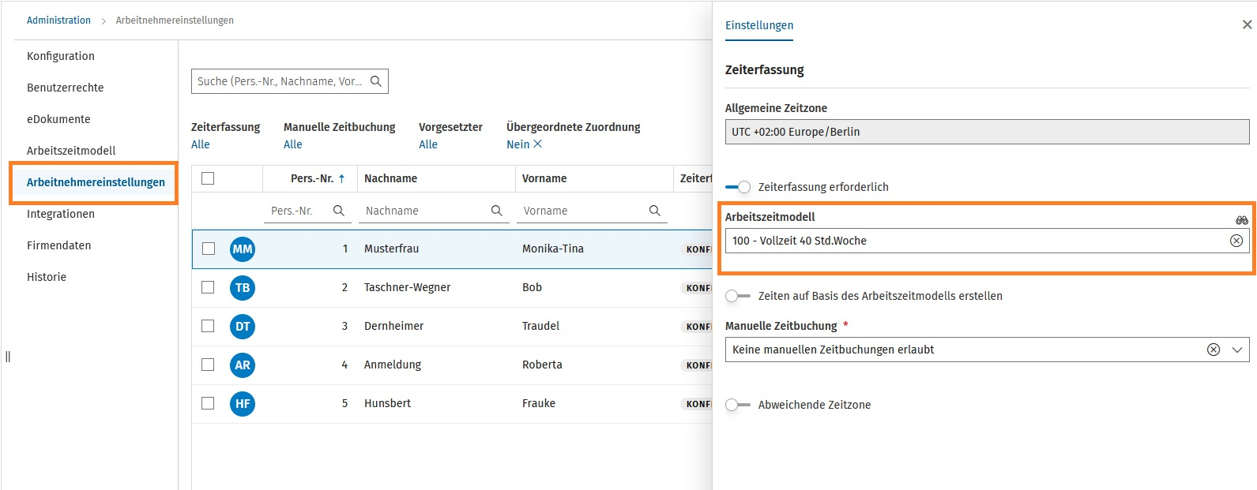Toggle Zeiterfassung erforderlich switch

click(x=738, y=187)
